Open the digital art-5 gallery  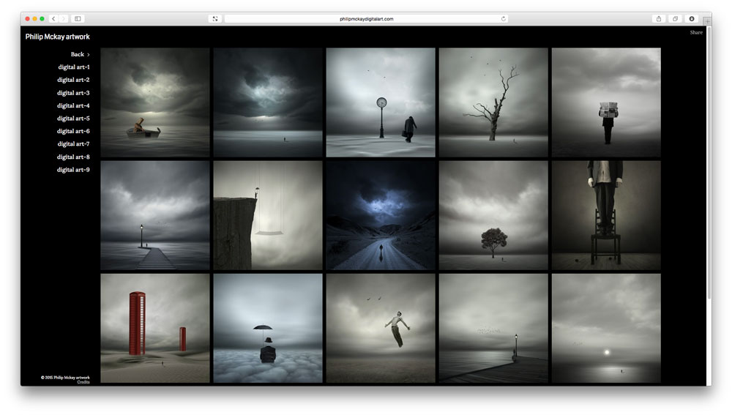click(x=73, y=118)
